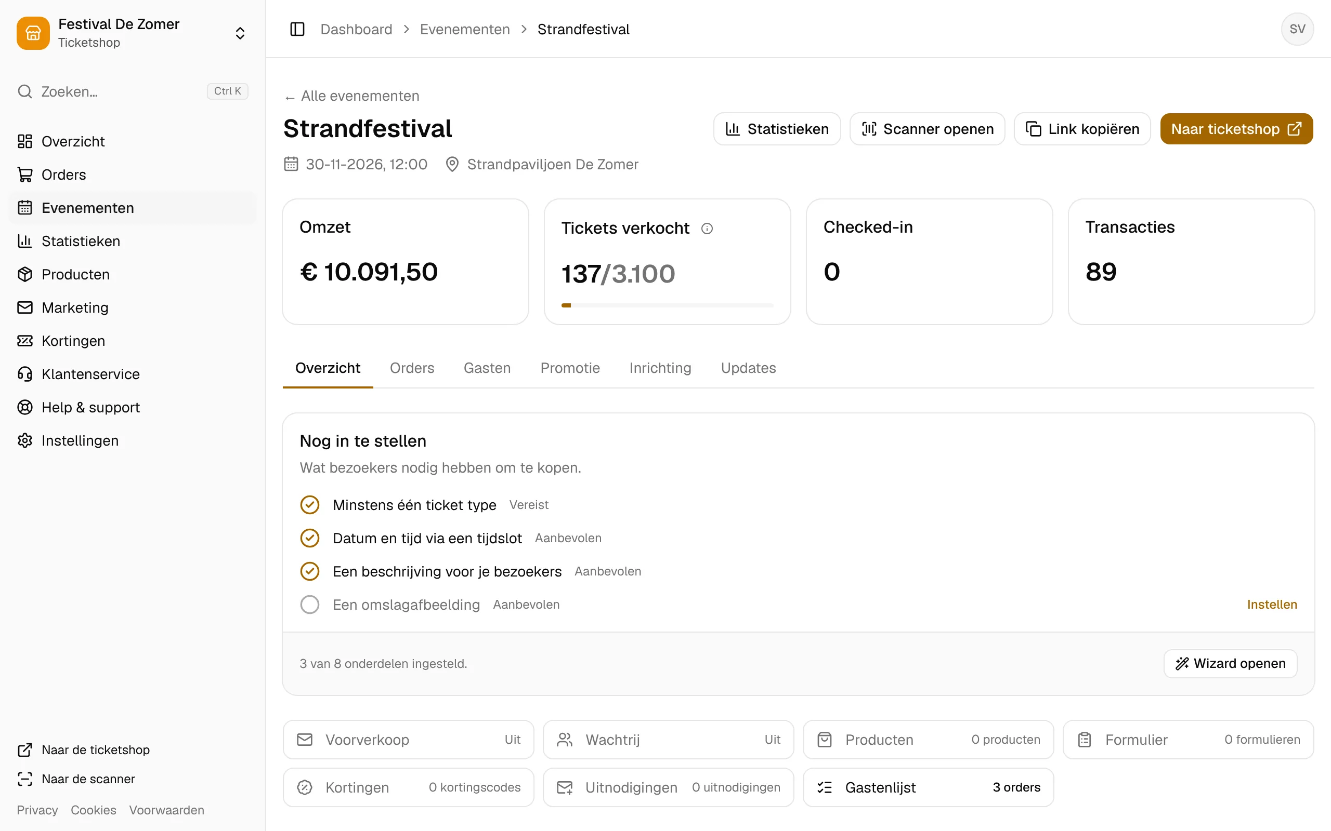Open the Wachtrij card
This screenshot has height=831, width=1331.
click(x=668, y=740)
